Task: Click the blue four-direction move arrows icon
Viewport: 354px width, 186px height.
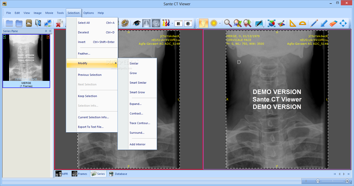Action: pyautogui.click(x=343, y=23)
